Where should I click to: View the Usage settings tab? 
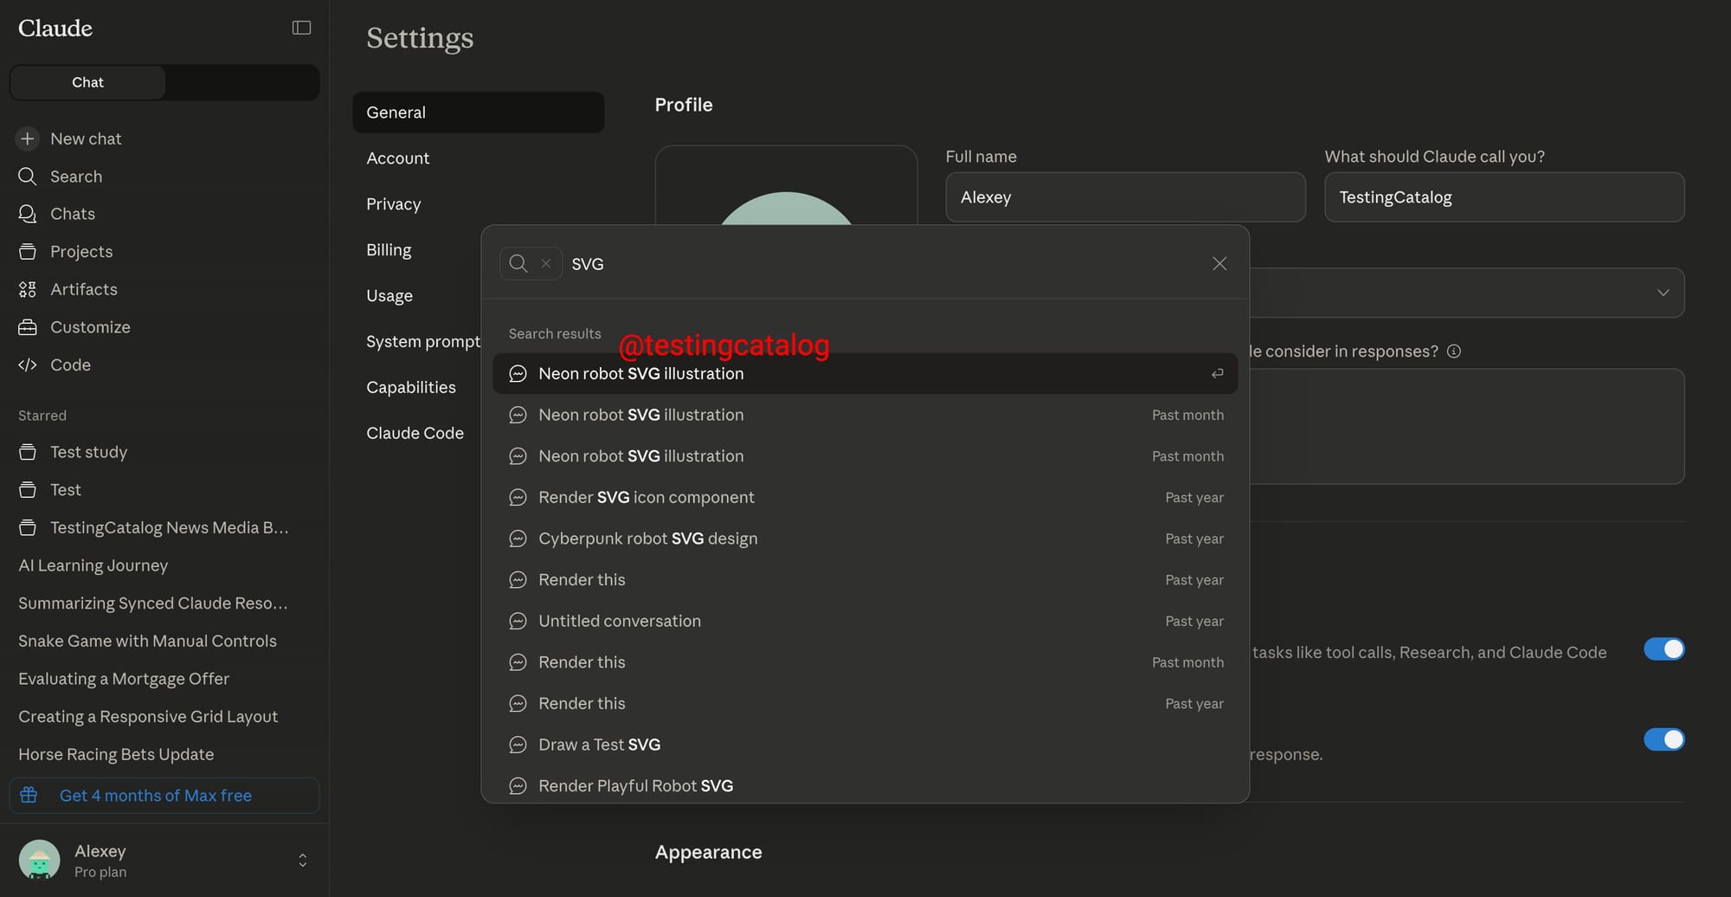click(416, 296)
